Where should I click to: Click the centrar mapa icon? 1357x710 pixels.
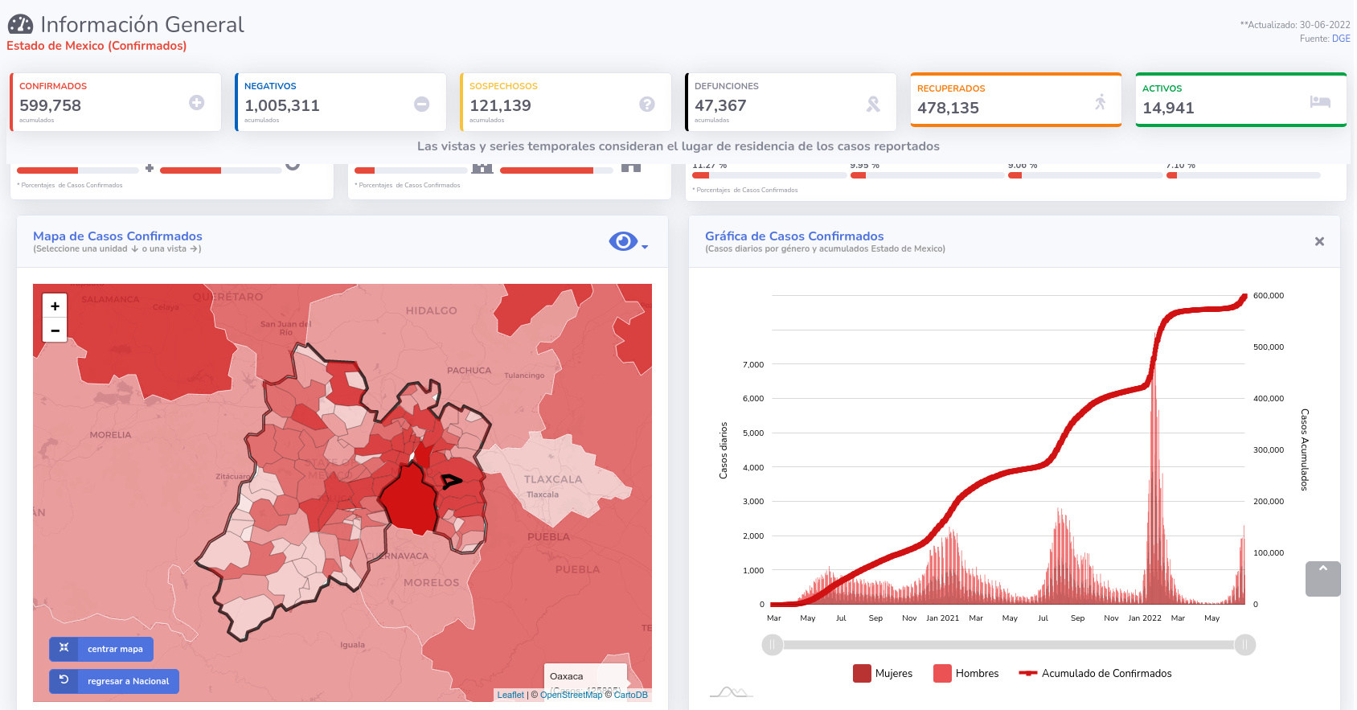pos(64,647)
